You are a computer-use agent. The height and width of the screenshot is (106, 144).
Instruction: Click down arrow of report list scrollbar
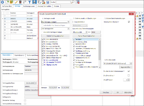[x=100, y=67]
